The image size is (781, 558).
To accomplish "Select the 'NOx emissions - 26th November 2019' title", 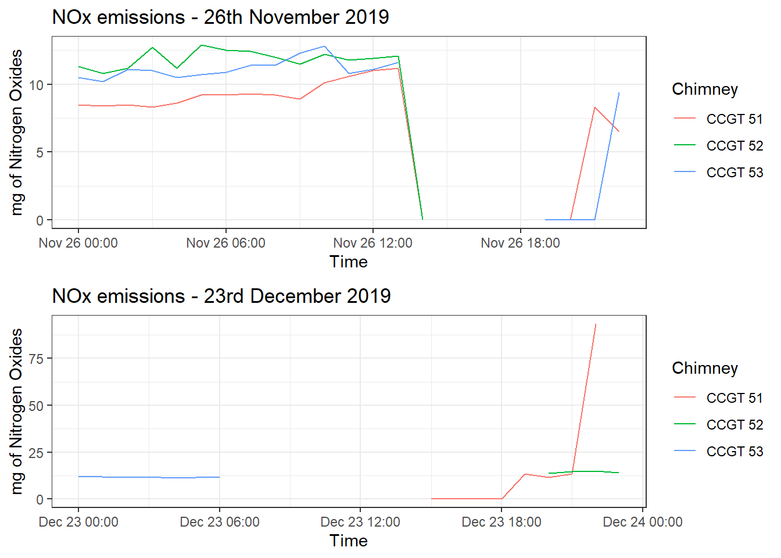I will tap(221, 17).
